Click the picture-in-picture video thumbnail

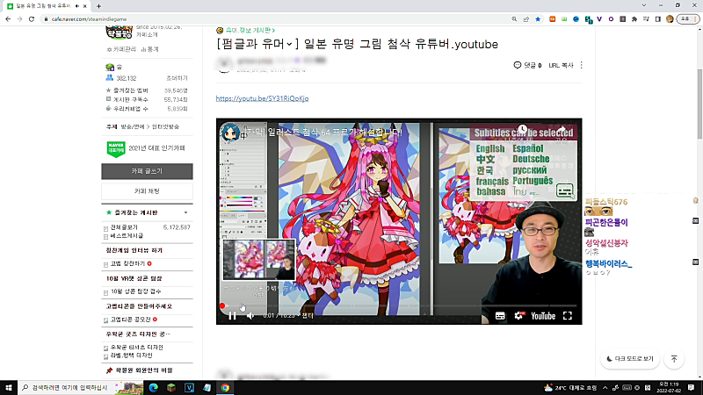pyautogui.click(x=259, y=260)
